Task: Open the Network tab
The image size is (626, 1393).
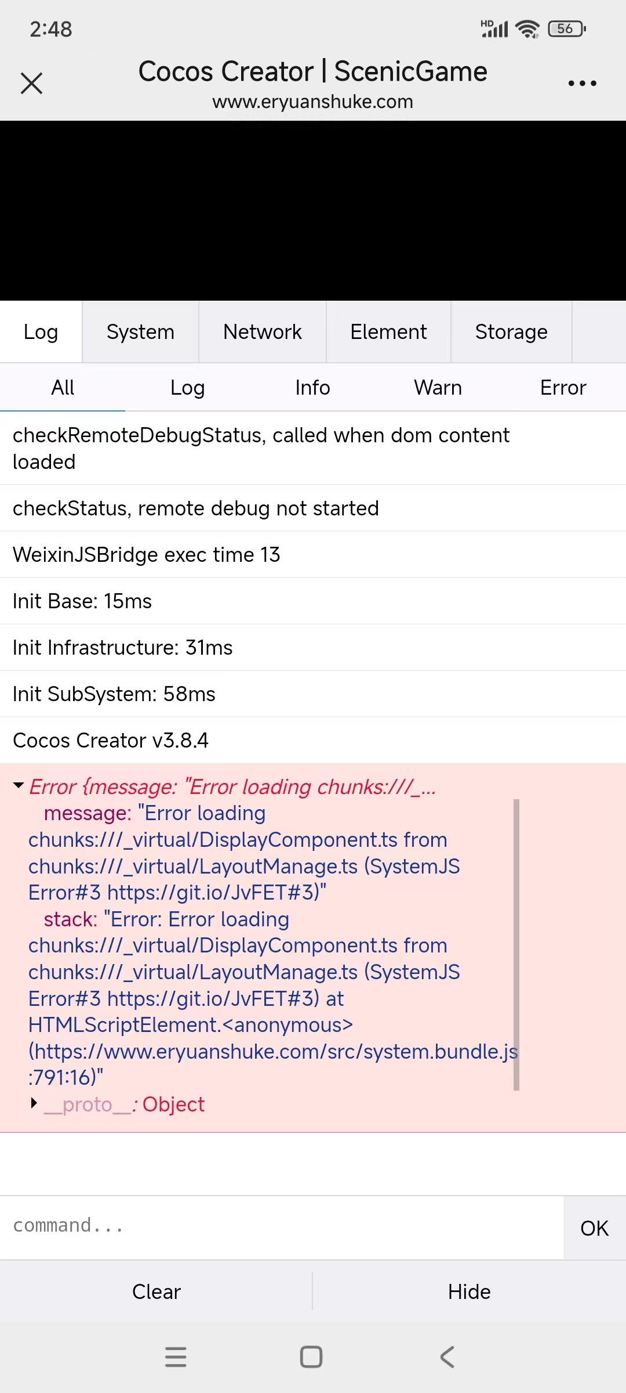Action: (262, 332)
